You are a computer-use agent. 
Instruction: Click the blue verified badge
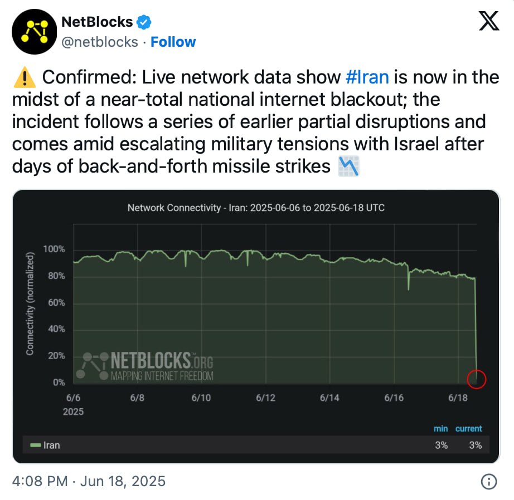[145, 22]
